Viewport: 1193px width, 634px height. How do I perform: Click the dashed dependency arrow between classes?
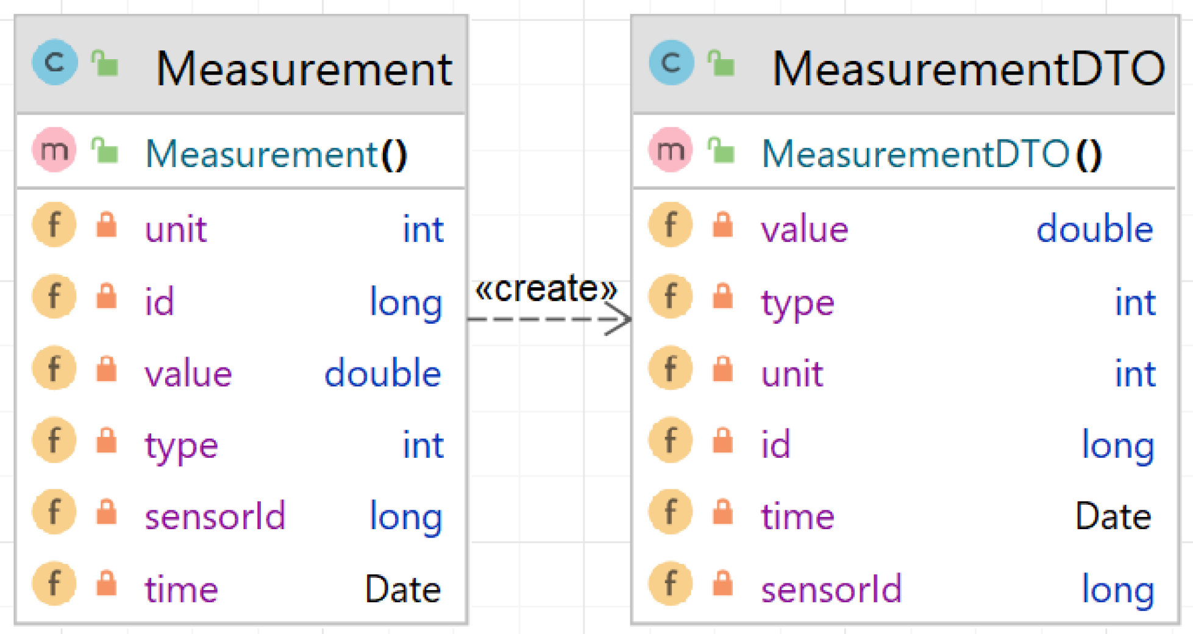[549, 319]
